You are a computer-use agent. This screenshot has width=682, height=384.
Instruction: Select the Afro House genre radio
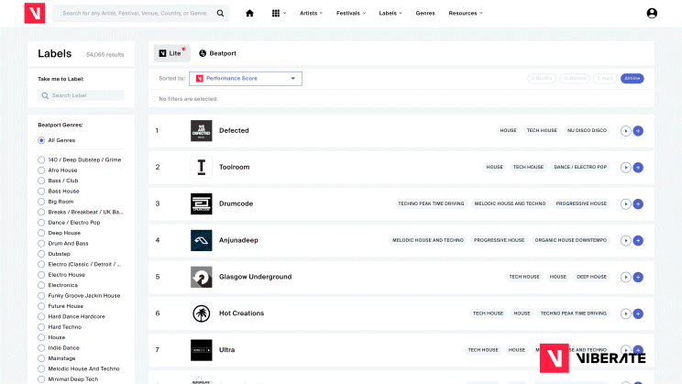pos(41,170)
